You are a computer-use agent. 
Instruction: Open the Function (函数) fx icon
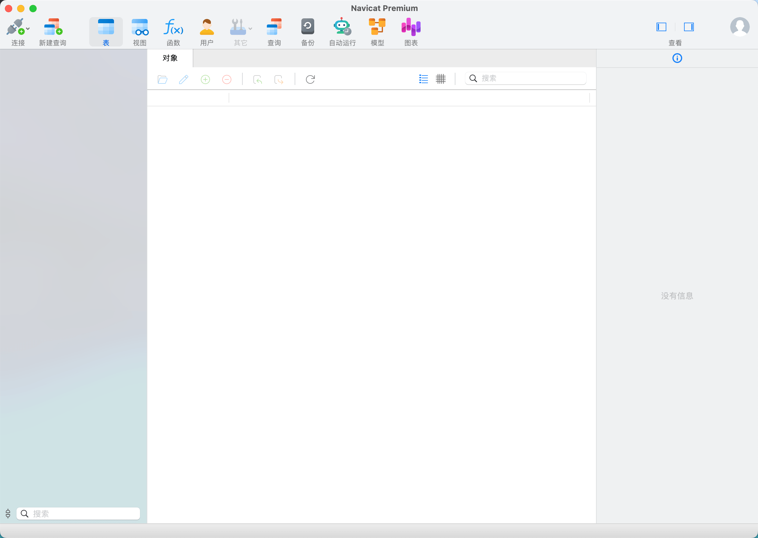(x=173, y=27)
